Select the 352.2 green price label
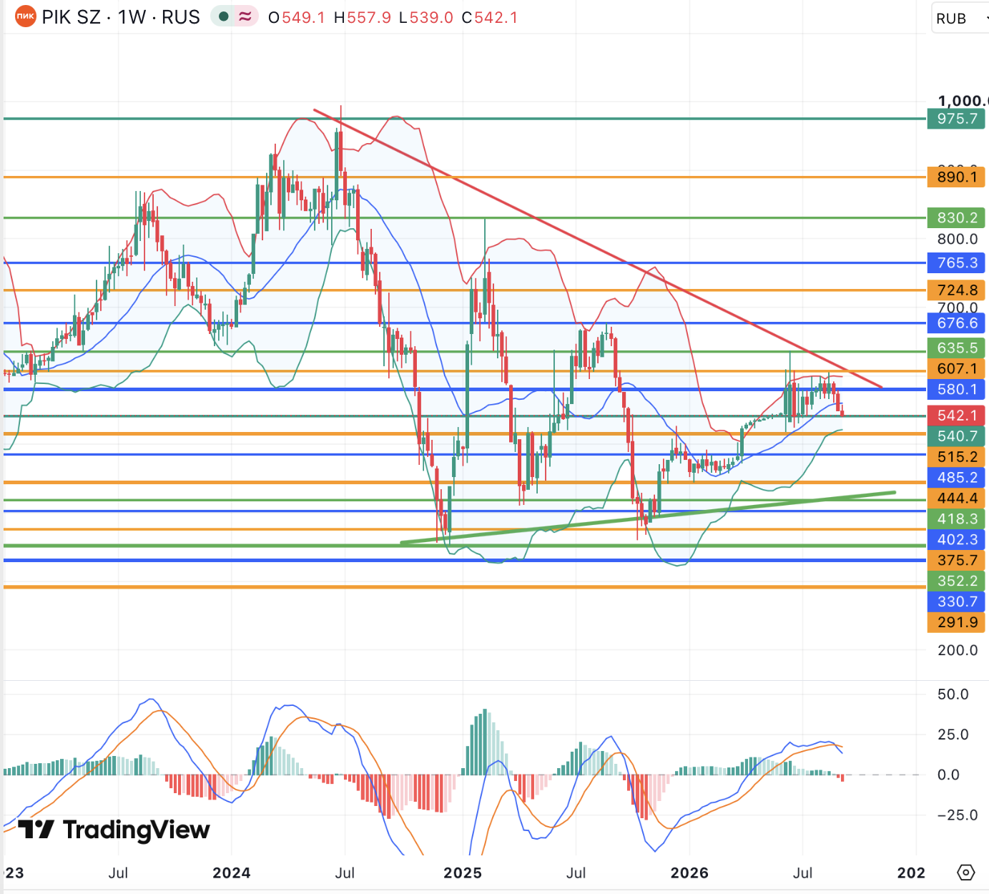Screen dimensions: 989x894 956,581
